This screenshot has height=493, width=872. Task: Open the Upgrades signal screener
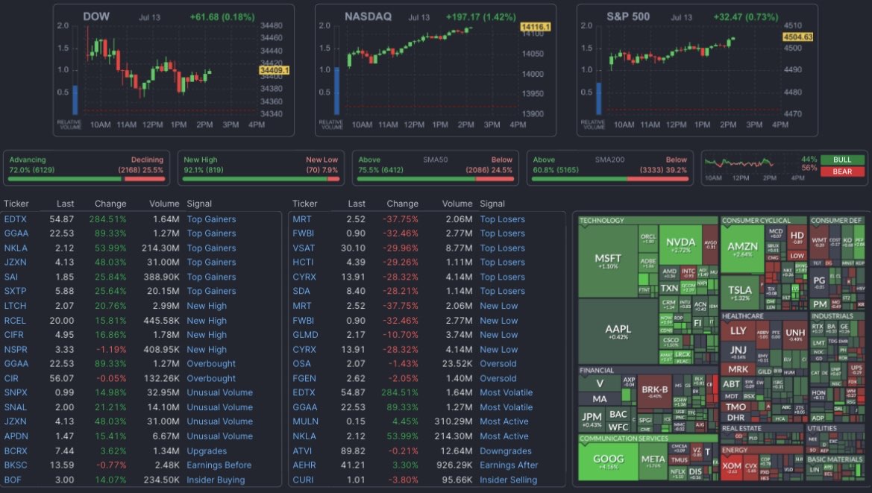207,450
